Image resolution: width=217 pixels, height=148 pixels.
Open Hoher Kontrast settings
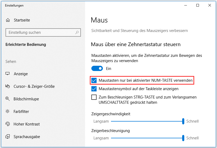tap(27, 124)
